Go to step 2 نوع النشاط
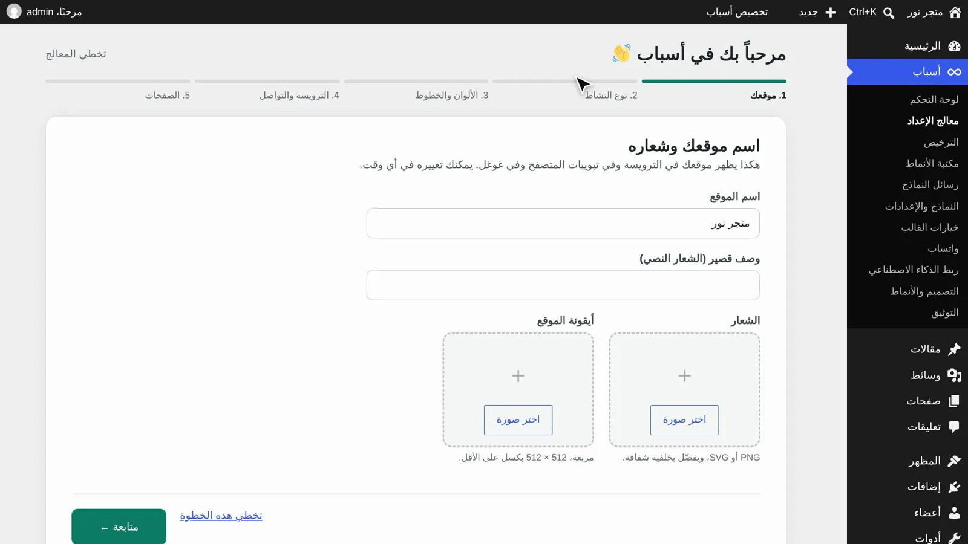The height and width of the screenshot is (544, 968). coord(611,96)
